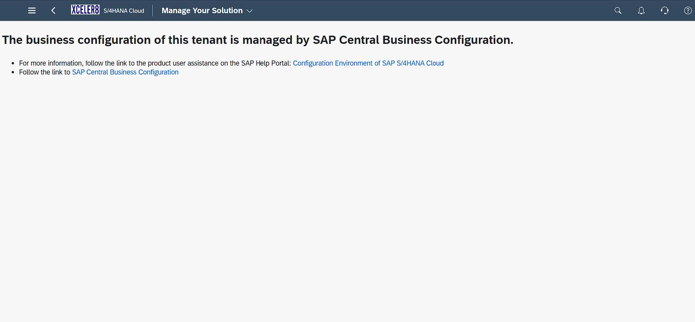
Task: Follow the SAP Central Business Configuration link
Action: (x=125, y=72)
